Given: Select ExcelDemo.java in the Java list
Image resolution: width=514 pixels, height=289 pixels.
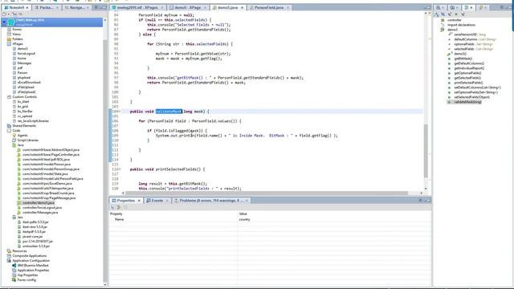Looking at the screenshot, I should [47, 184].
